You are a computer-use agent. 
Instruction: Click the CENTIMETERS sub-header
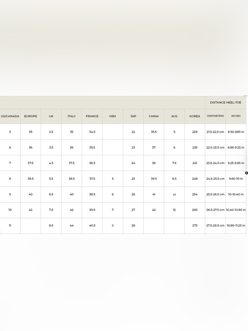pyautogui.click(x=216, y=116)
